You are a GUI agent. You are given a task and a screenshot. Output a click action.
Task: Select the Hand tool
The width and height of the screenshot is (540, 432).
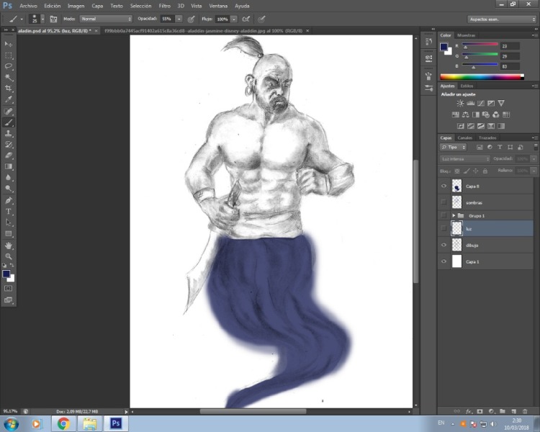click(9, 246)
